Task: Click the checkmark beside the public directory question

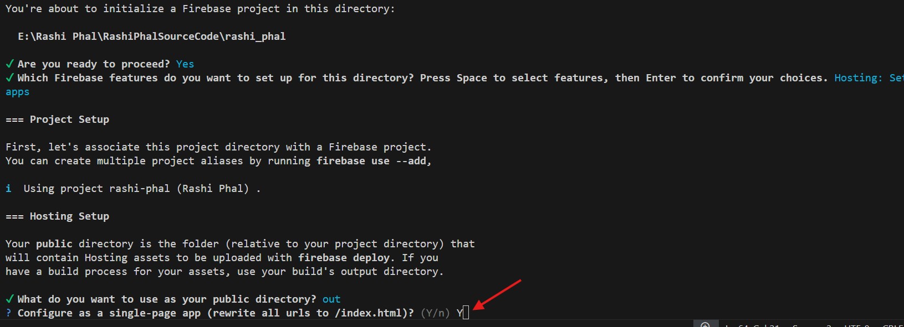Action: coord(9,299)
